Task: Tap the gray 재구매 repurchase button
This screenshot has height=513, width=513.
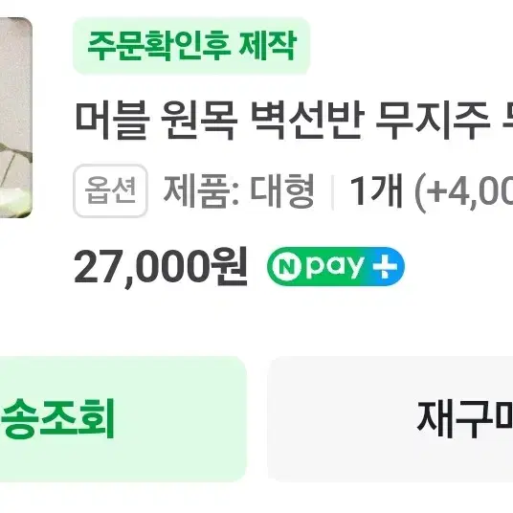Action: [x=390, y=419]
